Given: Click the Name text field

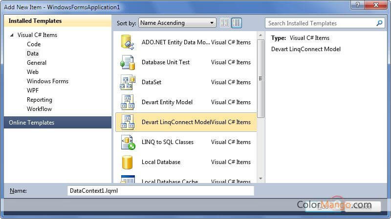Looking at the screenshot, I should 160,191.
